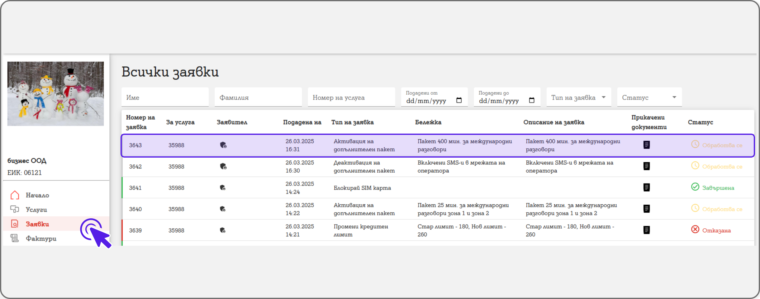Click бизнес ООД company name

(x=27, y=161)
